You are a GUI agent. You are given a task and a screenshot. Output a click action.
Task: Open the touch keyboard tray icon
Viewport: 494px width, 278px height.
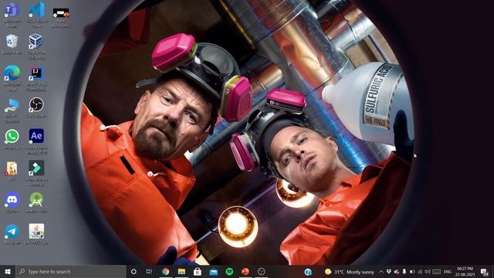[x=436, y=272]
